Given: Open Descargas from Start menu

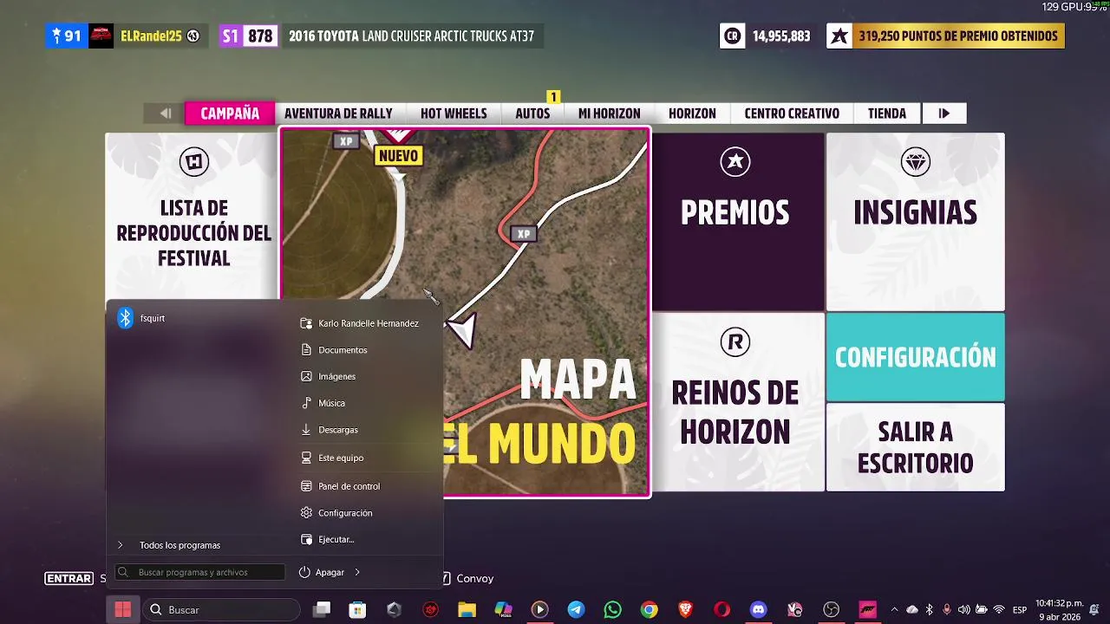Looking at the screenshot, I should [x=329, y=430].
